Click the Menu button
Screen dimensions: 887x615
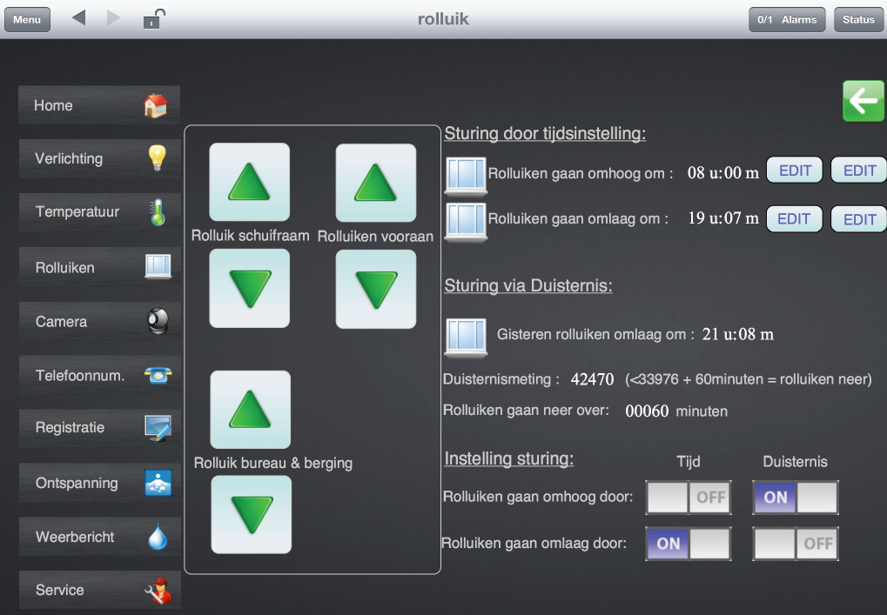coord(27,19)
